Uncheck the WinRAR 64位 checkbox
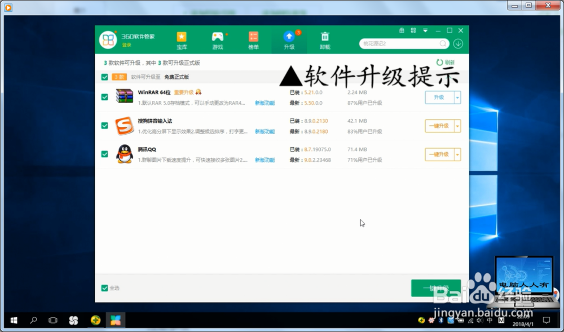 (x=105, y=97)
